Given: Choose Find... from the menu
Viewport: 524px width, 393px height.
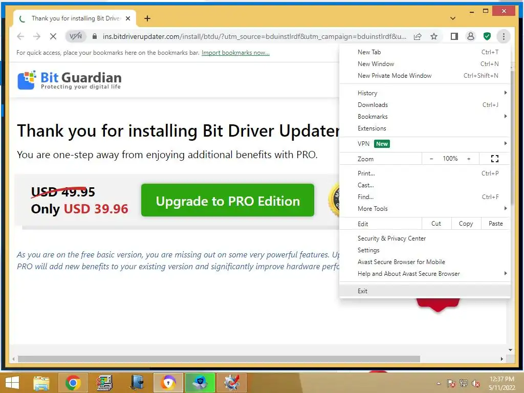Looking at the screenshot, I should pyautogui.click(x=425, y=197).
